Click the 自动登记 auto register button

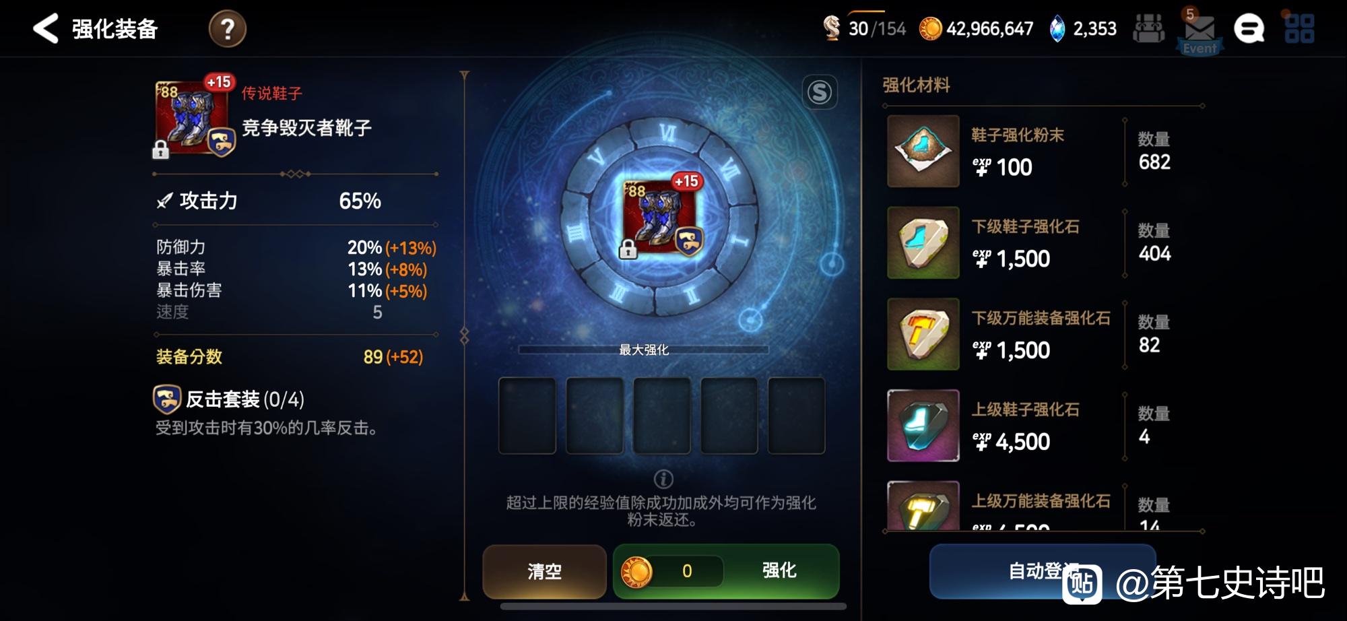pyautogui.click(x=1043, y=571)
